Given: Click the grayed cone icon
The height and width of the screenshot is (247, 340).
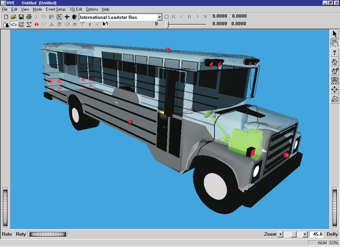Looking at the screenshot, I should click(52, 25).
